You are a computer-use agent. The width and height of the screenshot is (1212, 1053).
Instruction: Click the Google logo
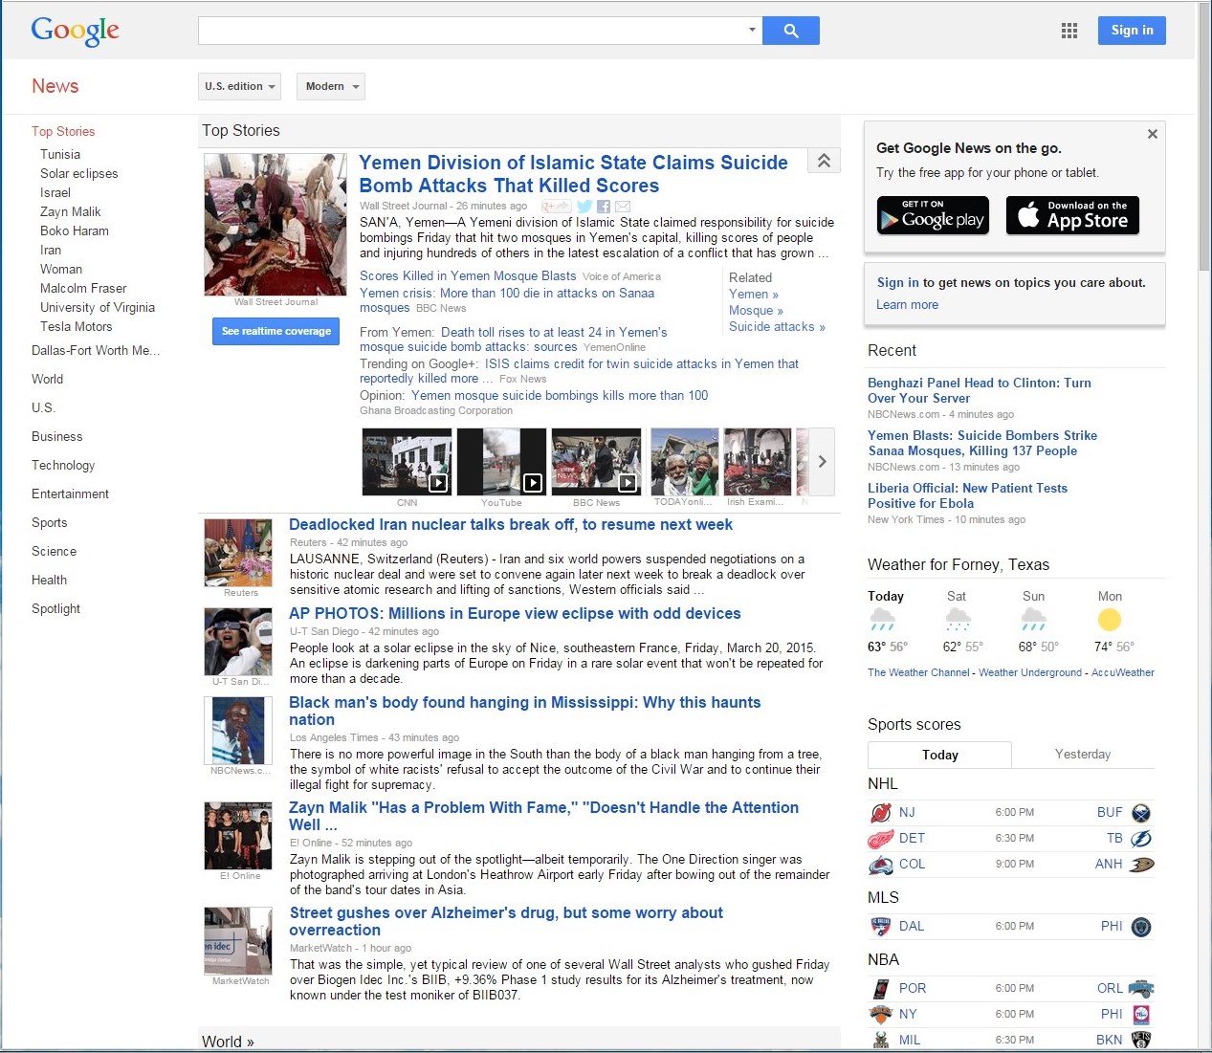[x=76, y=31]
